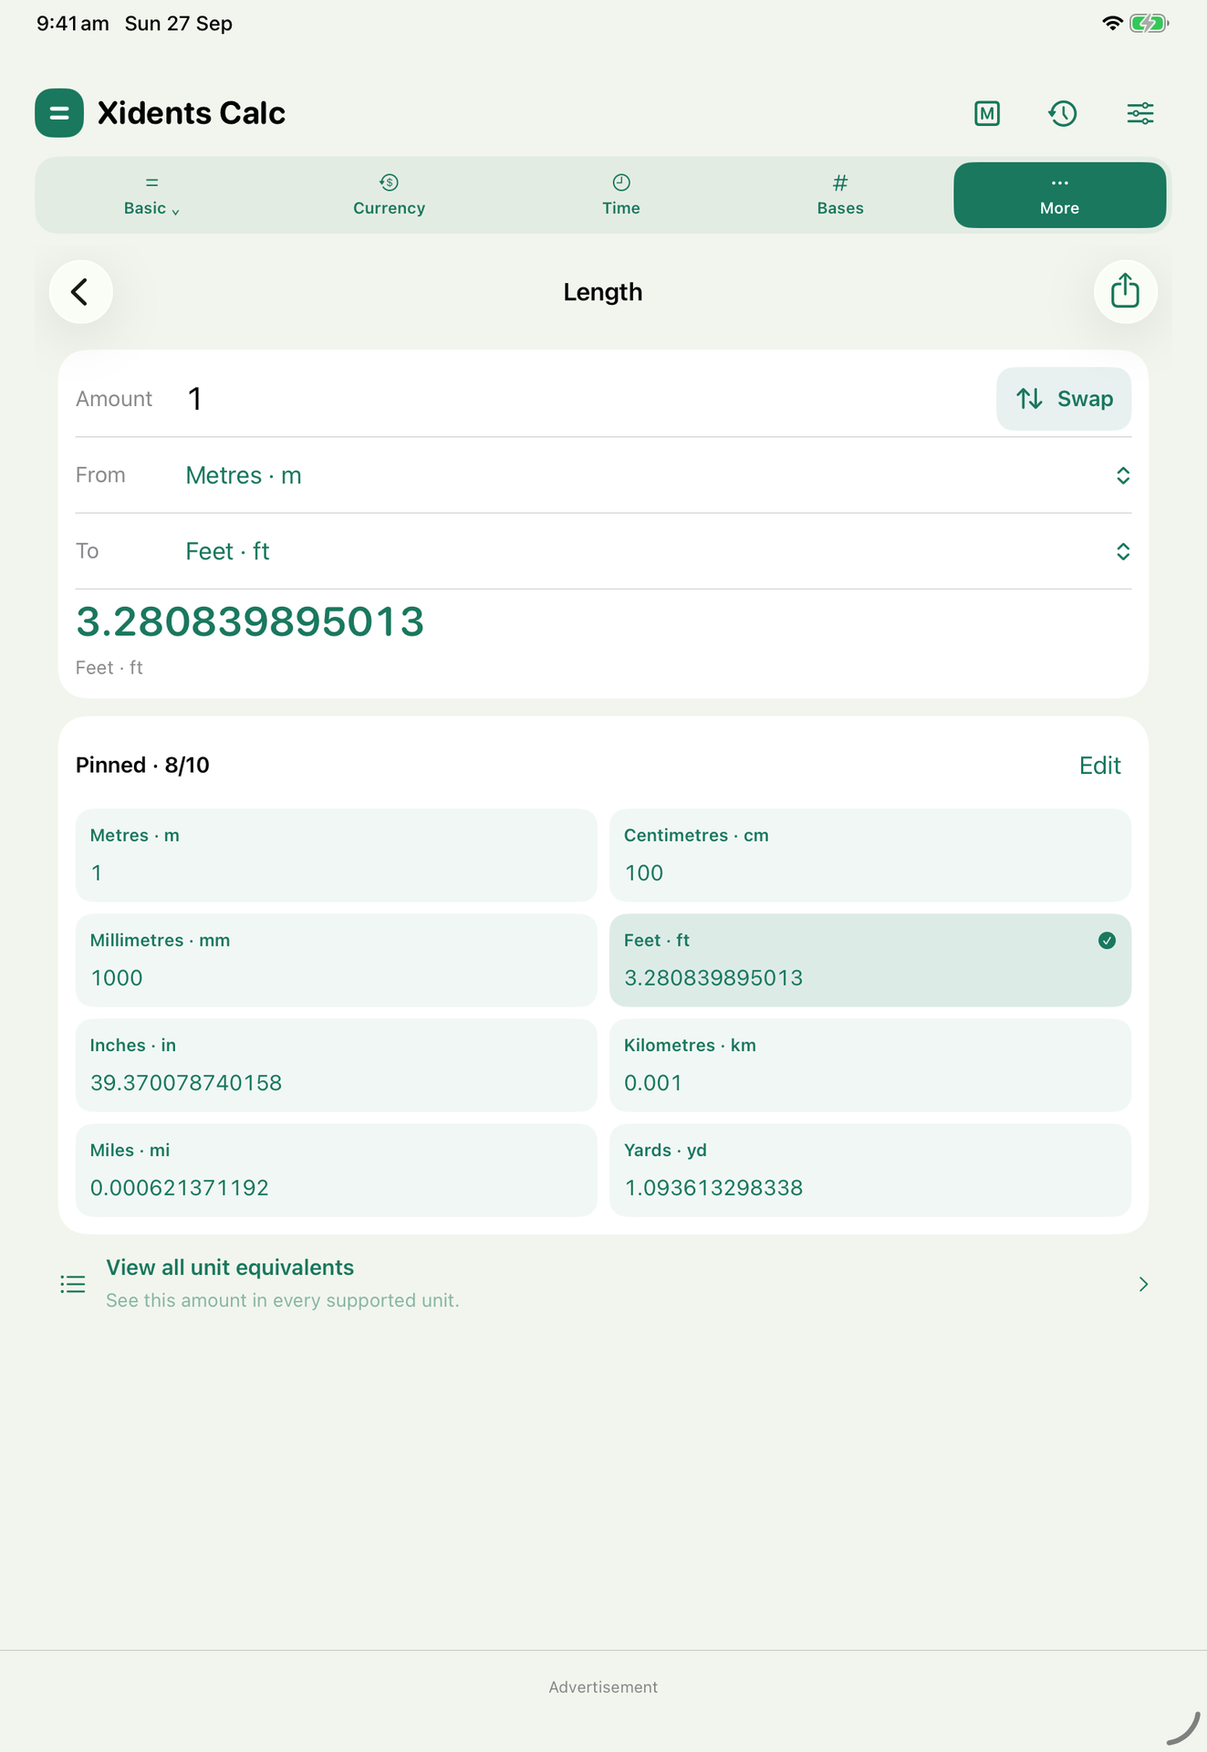
Task: Select the Yards pinned unit tile
Action: coord(869,1170)
